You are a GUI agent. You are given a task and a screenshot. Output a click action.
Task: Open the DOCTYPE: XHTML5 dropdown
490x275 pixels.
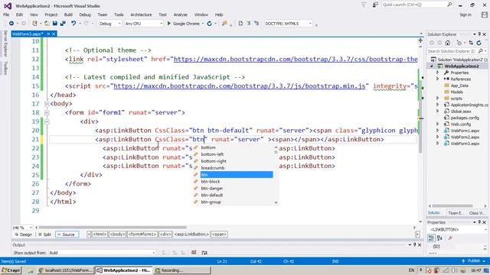click(288, 24)
